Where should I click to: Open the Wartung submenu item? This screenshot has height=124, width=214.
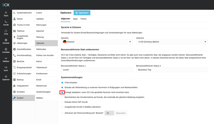point(46,37)
